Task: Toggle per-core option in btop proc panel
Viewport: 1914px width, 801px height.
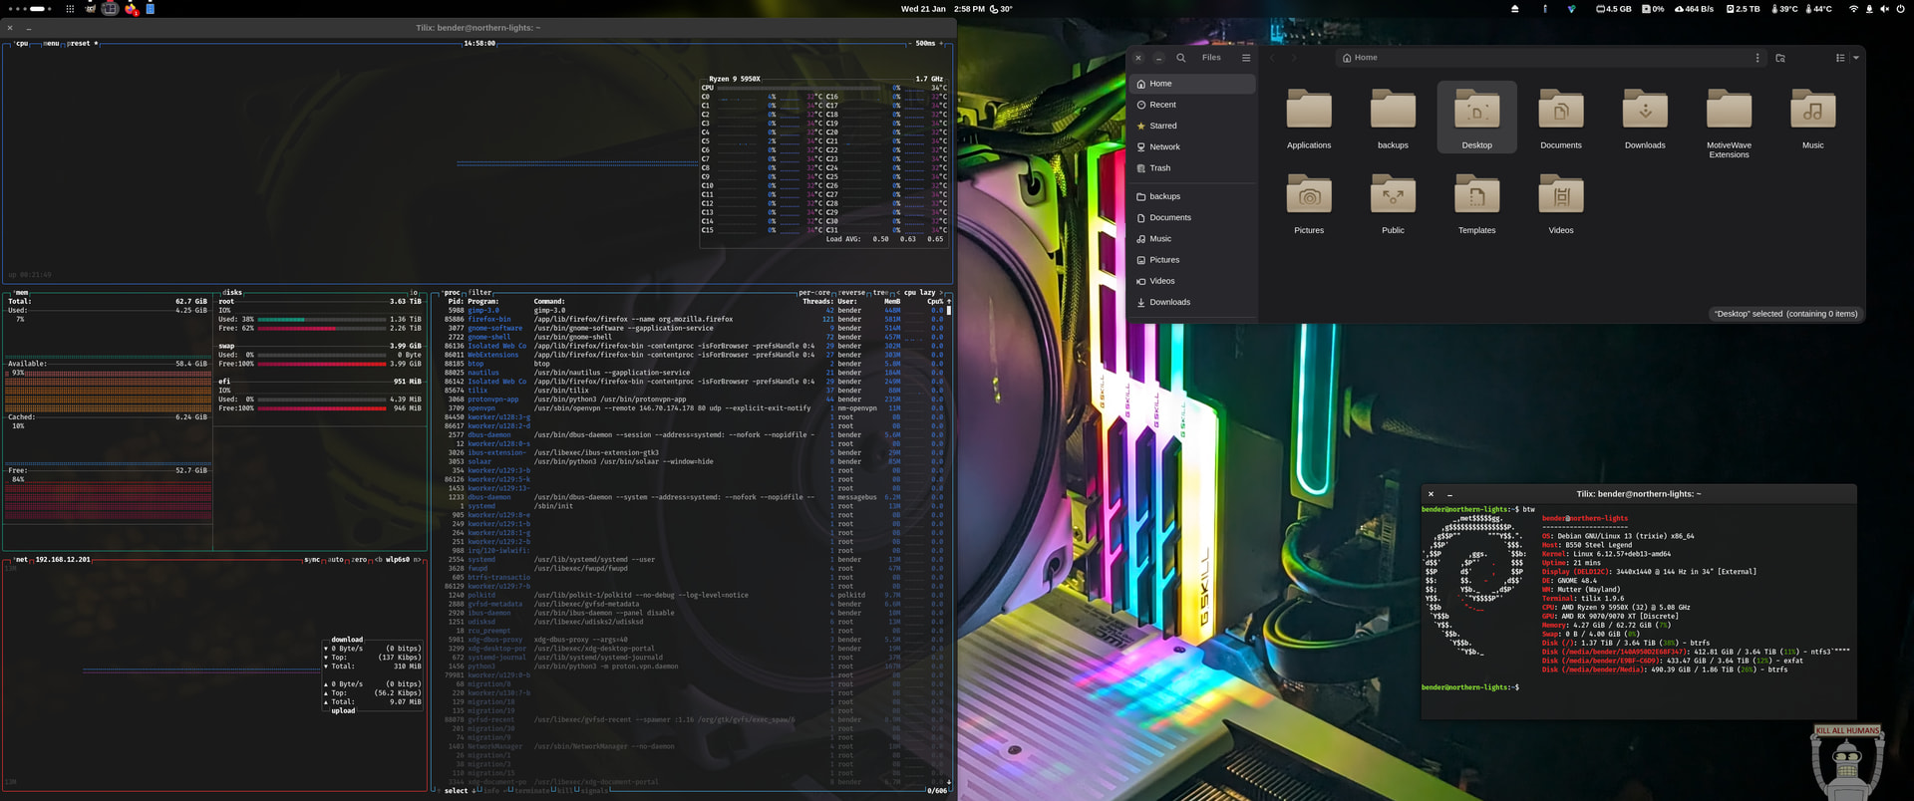Action: [x=814, y=293]
